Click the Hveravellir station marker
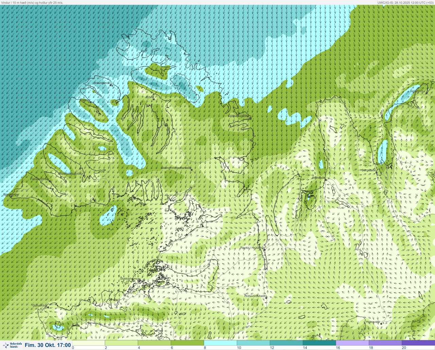 pos(381,324)
